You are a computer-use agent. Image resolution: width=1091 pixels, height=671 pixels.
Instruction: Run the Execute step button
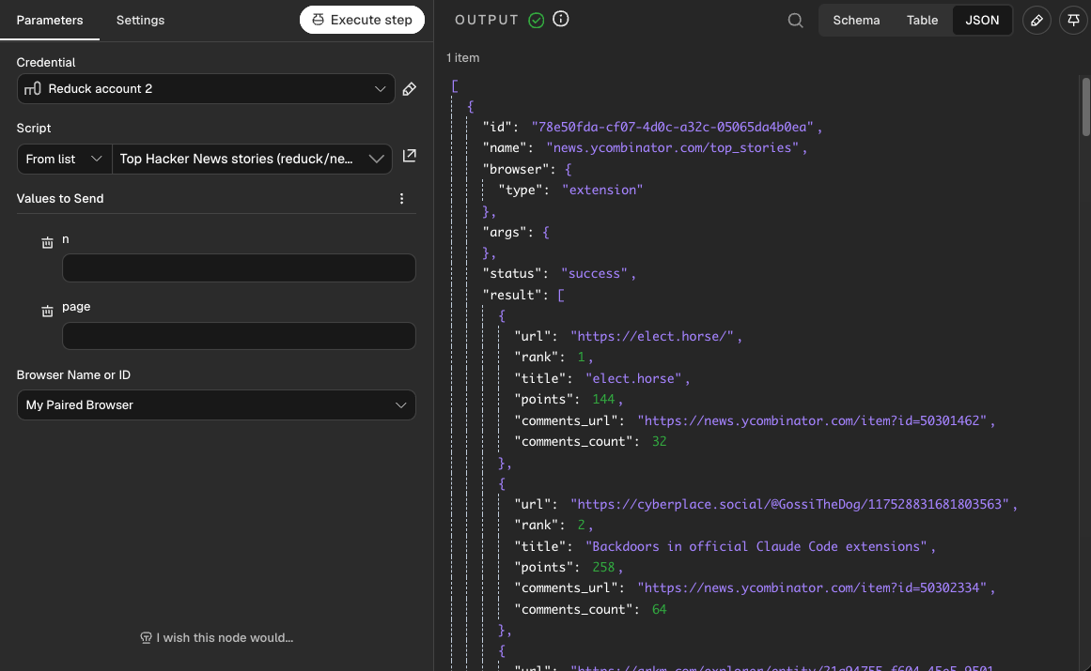coord(362,20)
